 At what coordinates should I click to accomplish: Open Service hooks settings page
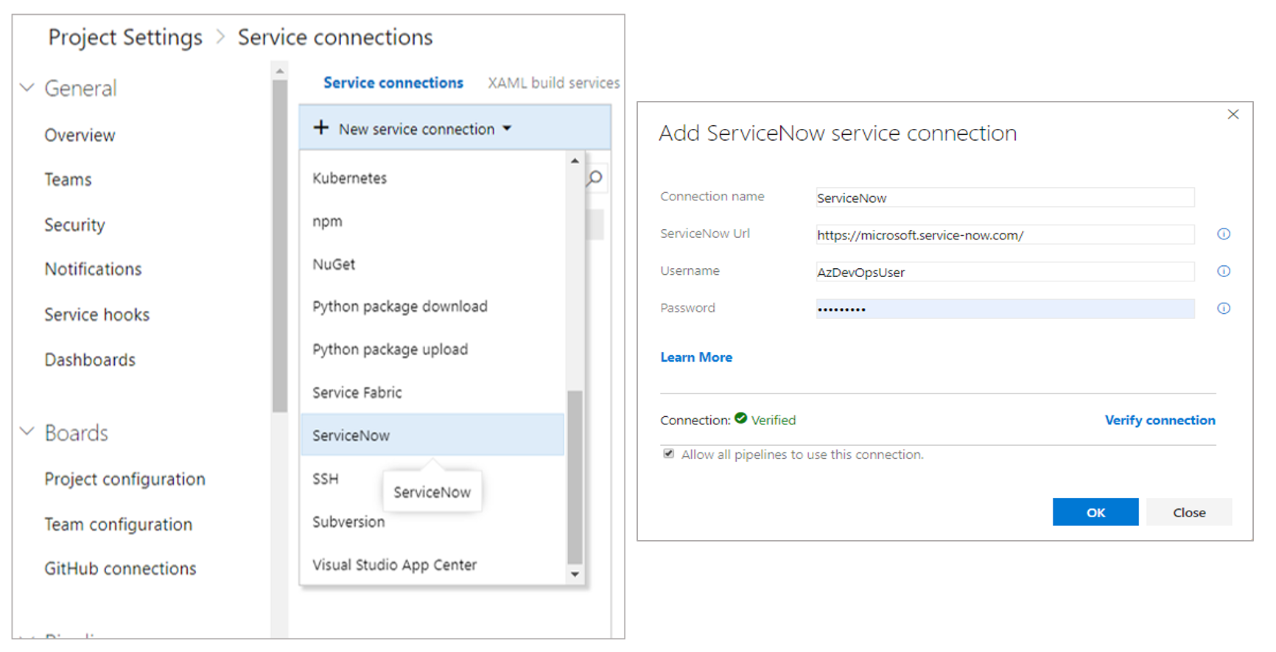(x=97, y=315)
